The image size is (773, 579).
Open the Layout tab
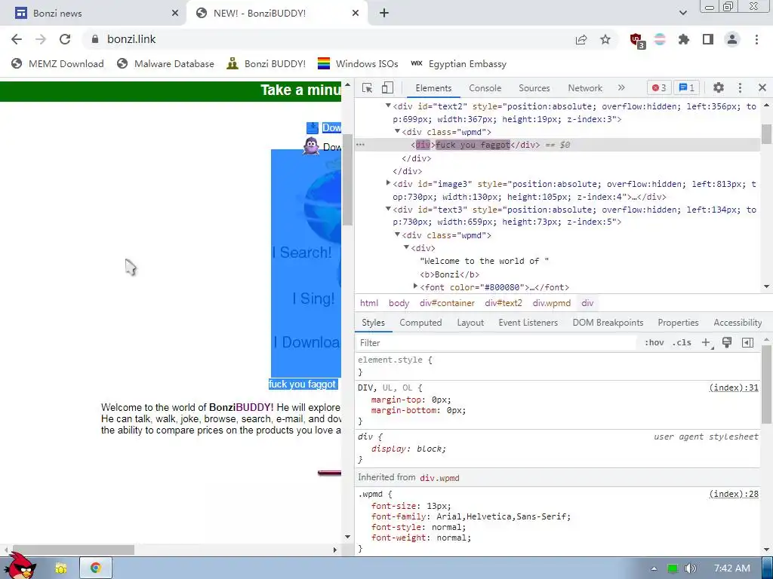pos(470,323)
